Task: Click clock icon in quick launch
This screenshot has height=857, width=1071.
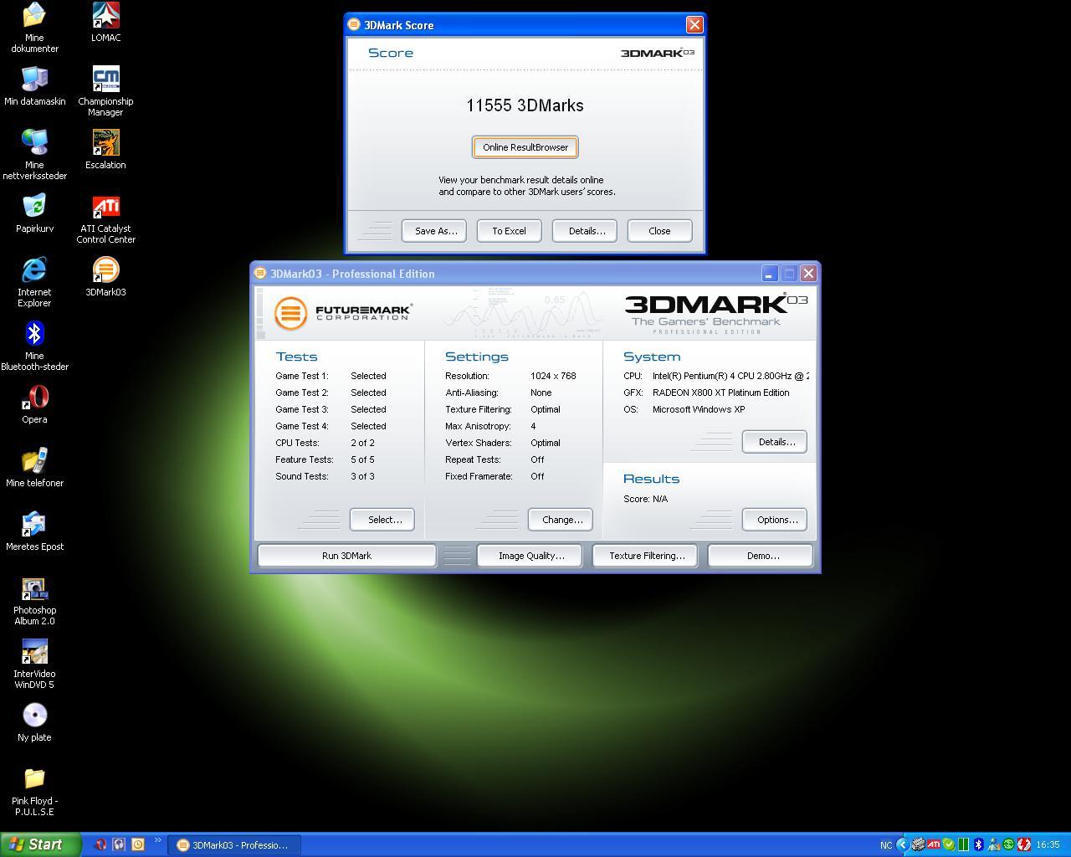Action: coord(138,844)
